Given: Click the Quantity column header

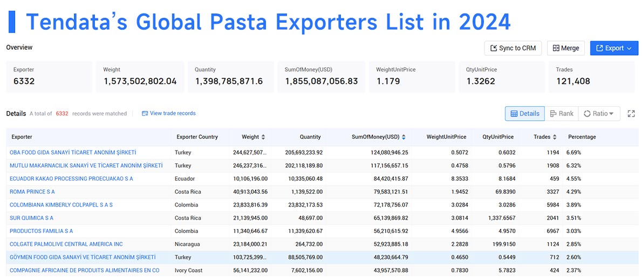Looking at the screenshot, I should coord(310,137).
